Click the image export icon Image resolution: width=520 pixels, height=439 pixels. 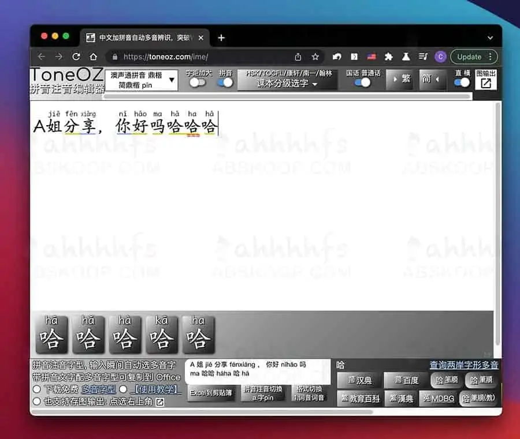486,82
